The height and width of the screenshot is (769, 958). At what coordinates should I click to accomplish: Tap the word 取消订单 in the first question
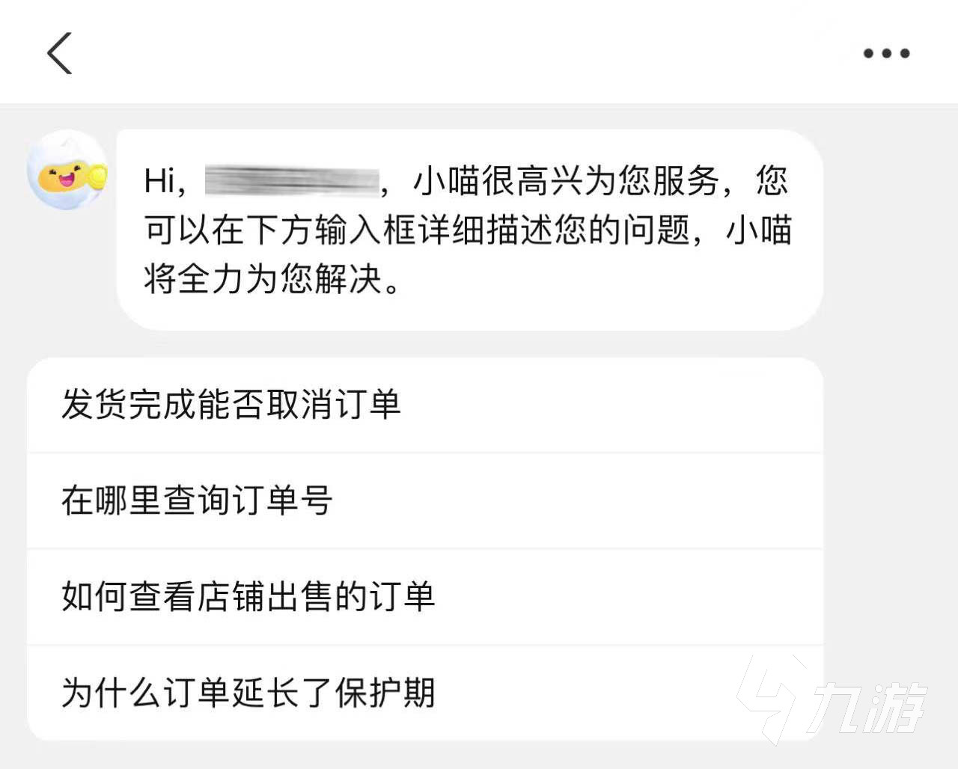334,405
